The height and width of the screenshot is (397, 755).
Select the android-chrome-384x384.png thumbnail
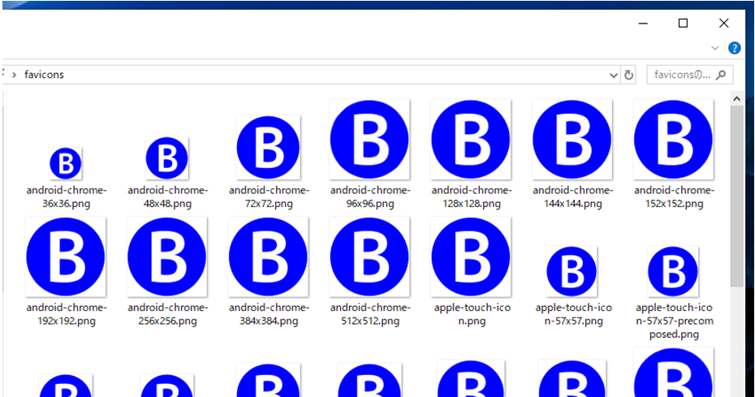click(x=268, y=257)
